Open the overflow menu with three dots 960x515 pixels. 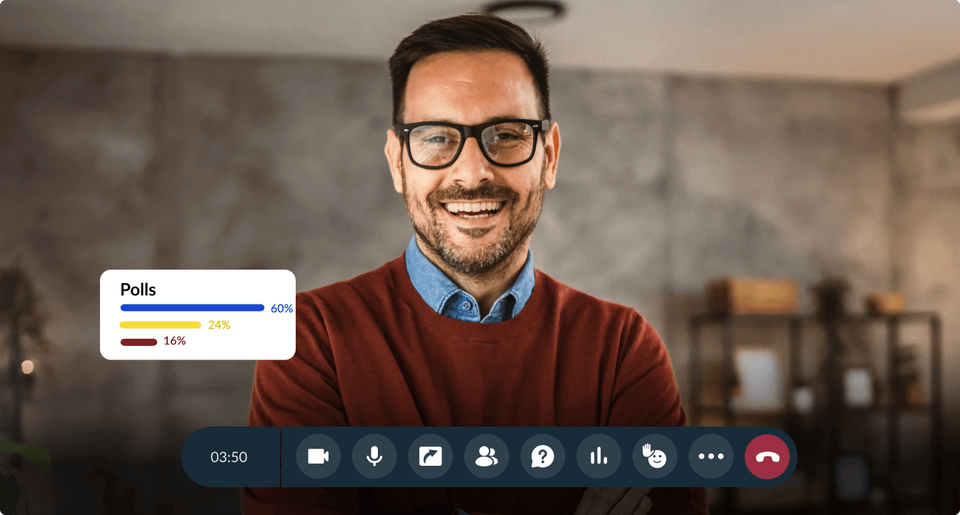(x=711, y=457)
